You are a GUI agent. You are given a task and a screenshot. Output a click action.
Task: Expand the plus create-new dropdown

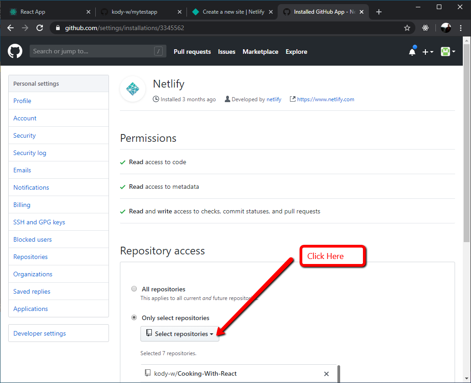[428, 52]
